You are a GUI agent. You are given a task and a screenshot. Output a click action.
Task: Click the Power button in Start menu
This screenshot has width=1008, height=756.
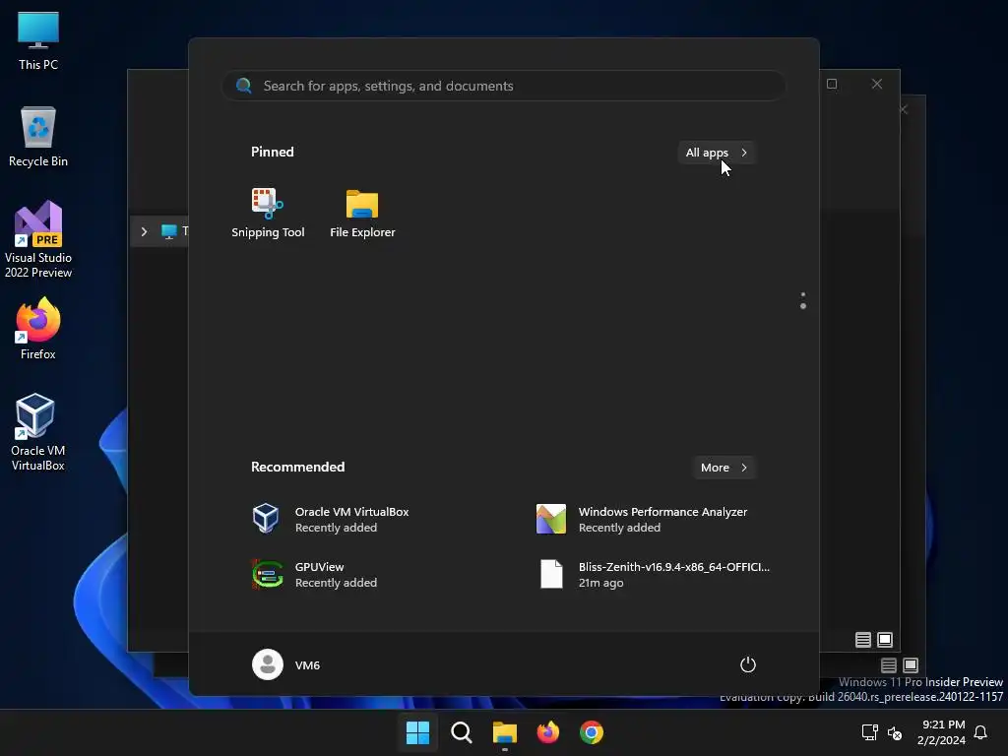click(x=748, y=664)
